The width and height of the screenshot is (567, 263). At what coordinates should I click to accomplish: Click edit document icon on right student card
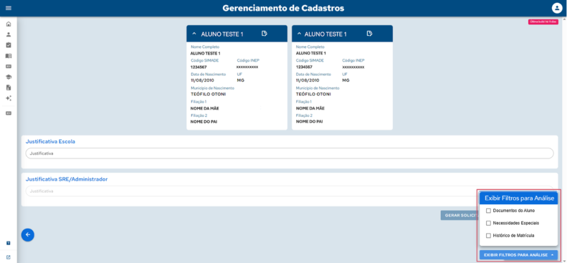[369, 34]
